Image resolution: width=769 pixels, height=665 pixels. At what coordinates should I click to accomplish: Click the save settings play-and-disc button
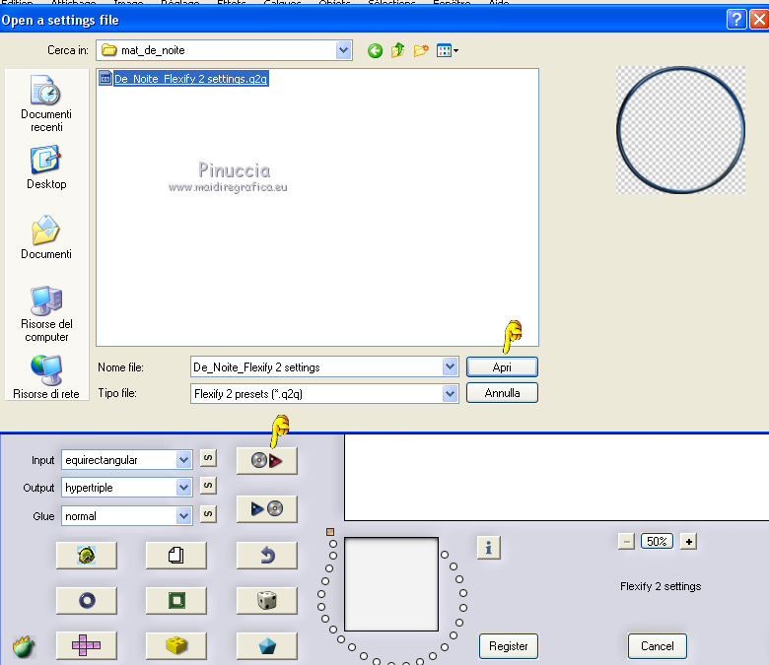coord(267,508)
